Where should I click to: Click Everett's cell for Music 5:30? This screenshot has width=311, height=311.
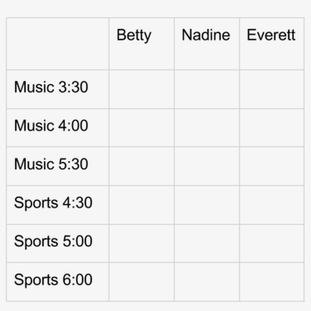pyautogui.click(x=272, y=166)
